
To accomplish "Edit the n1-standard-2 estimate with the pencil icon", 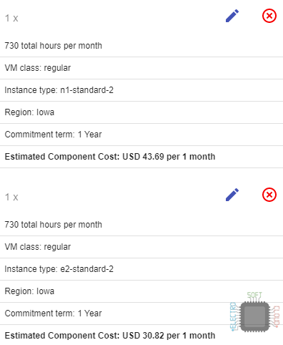I will pos(232,16).
